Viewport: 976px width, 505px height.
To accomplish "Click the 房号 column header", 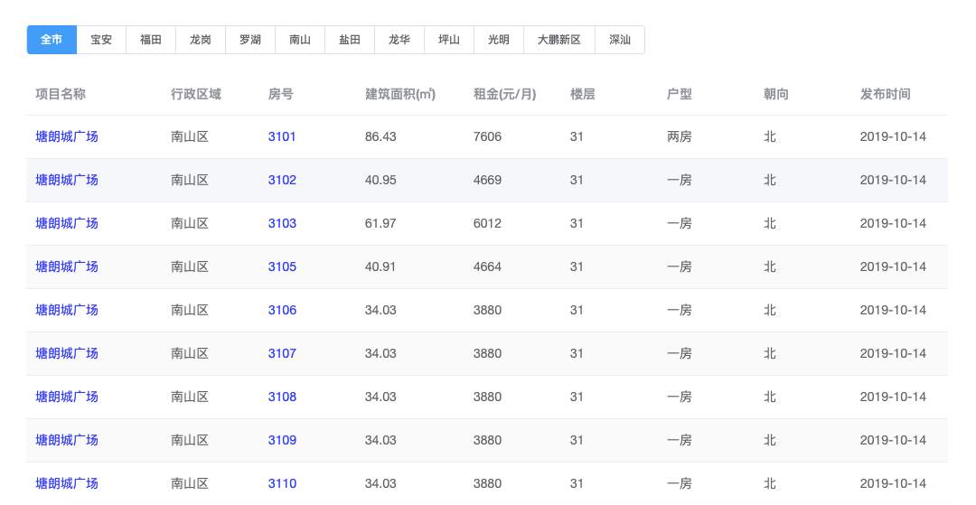I will click(x=281, y=94).
